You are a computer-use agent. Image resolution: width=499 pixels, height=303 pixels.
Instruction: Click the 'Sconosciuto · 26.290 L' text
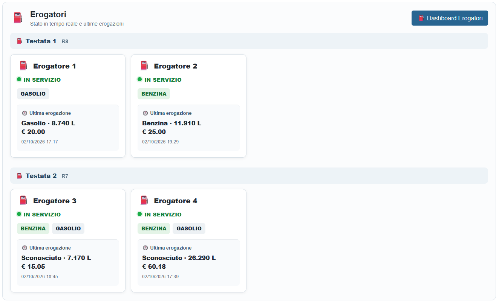pos(179,258)
